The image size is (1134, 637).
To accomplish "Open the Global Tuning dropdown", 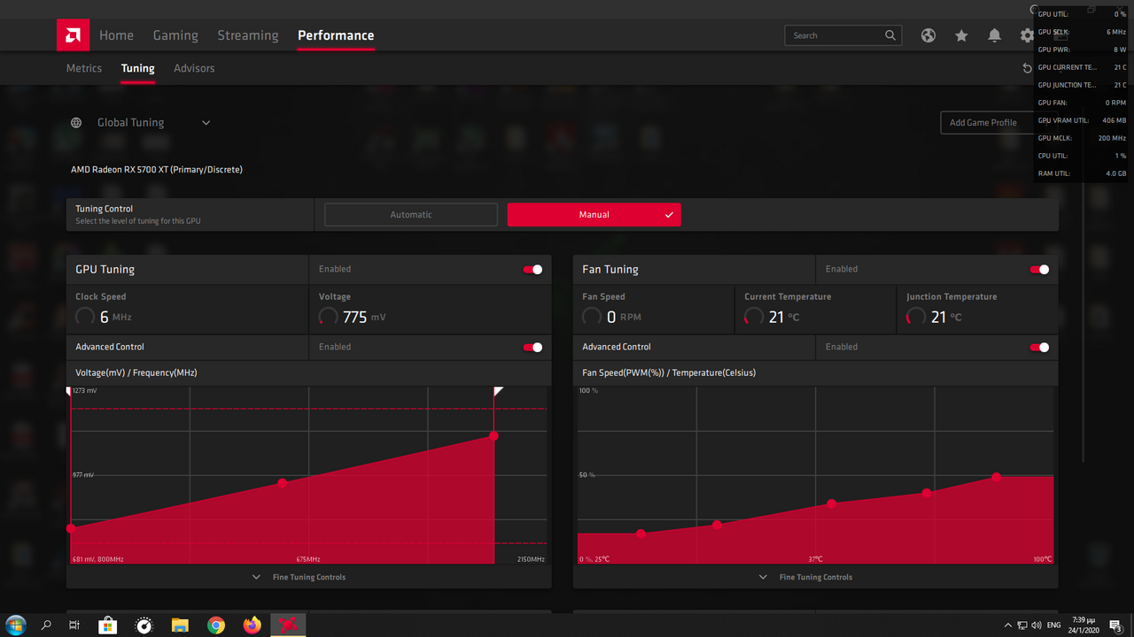I will (x=206, y=123).
